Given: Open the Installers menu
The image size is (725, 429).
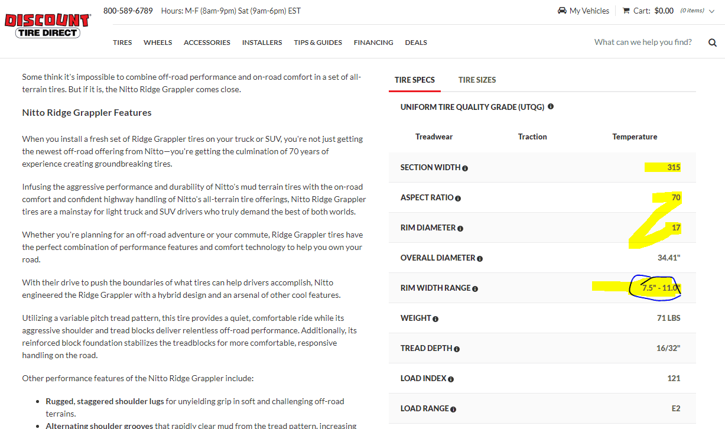Looking at the screenshot, I should 262,43.
